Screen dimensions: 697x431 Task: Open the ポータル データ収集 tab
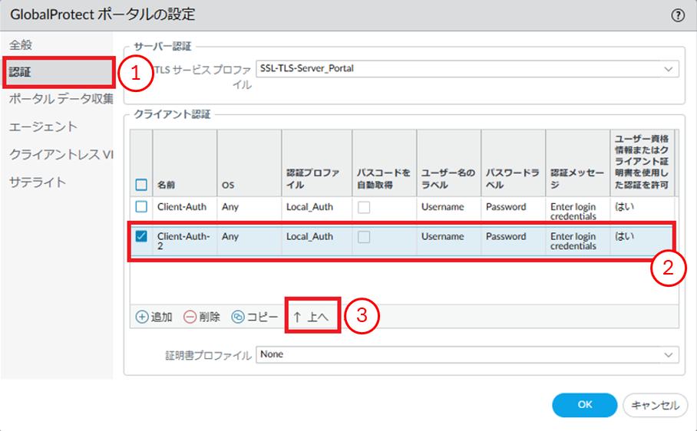click(x=61, y=99)
